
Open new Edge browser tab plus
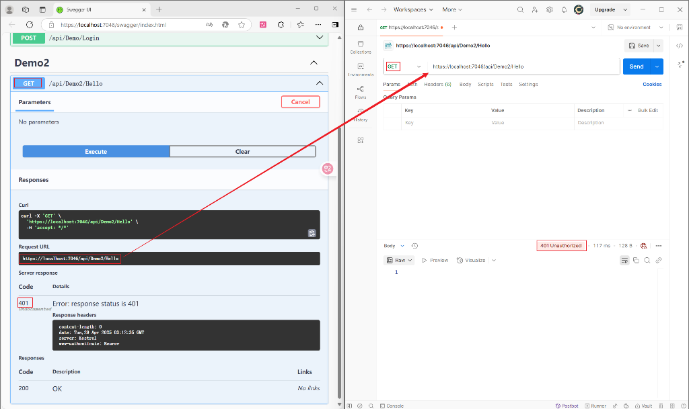[x=159, y=9]
